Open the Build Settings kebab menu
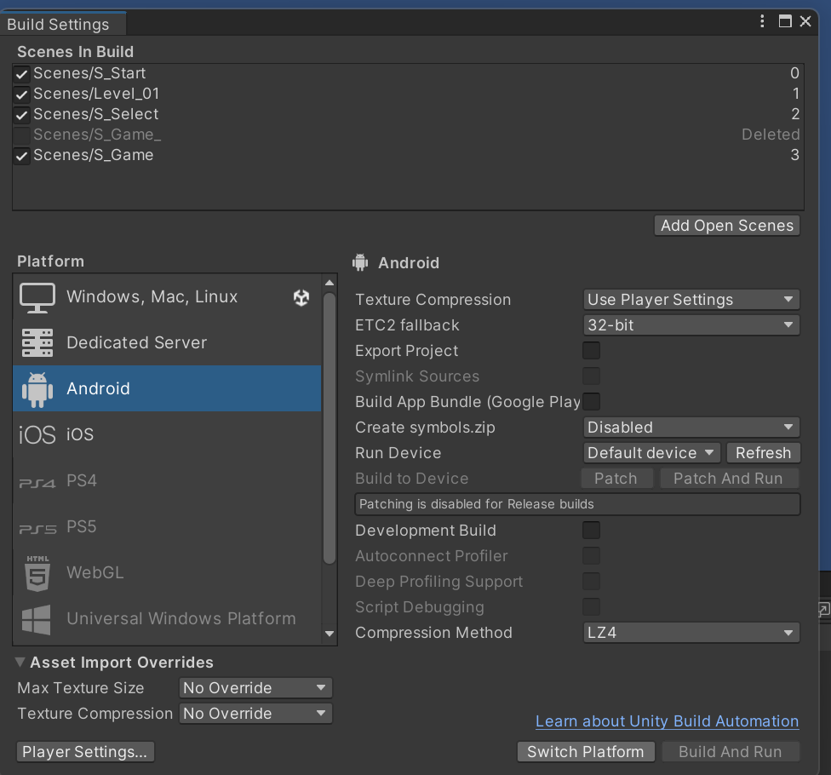831x775 pixels. (x=762, y=21)
